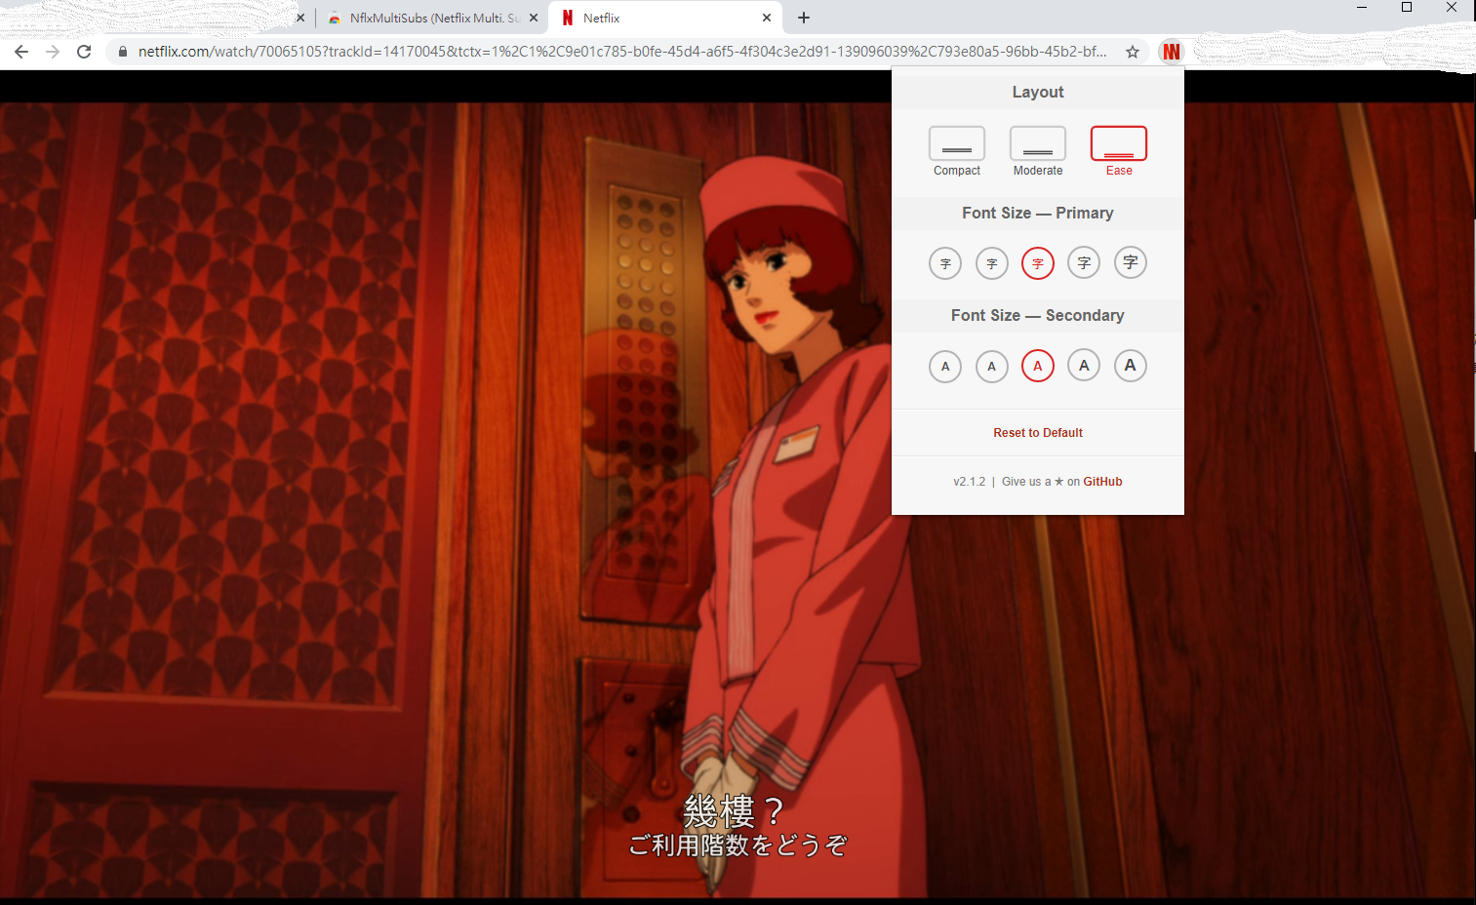This screenshot has width=1476, height=905.
Task: Click the 'Font Size — Secondary' heading
Action: (1038, 315)
